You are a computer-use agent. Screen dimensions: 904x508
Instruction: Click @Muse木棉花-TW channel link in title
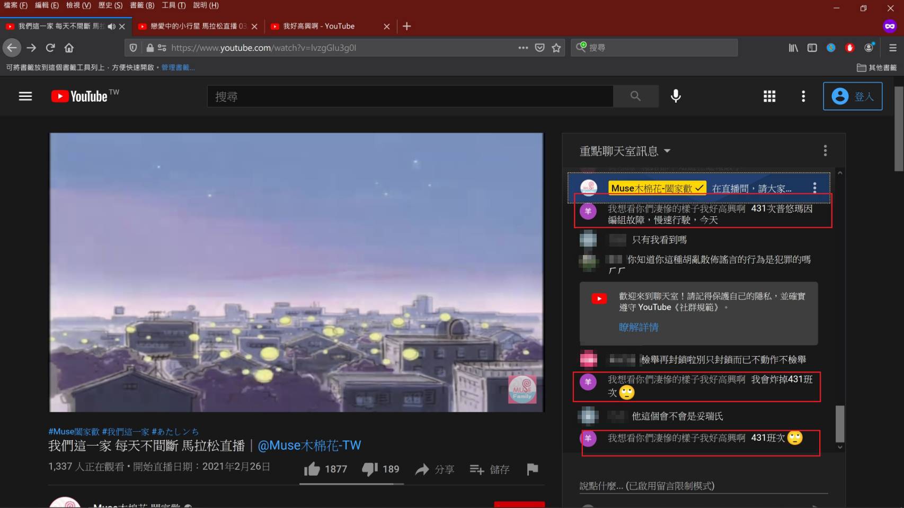[x=309, y=446]
